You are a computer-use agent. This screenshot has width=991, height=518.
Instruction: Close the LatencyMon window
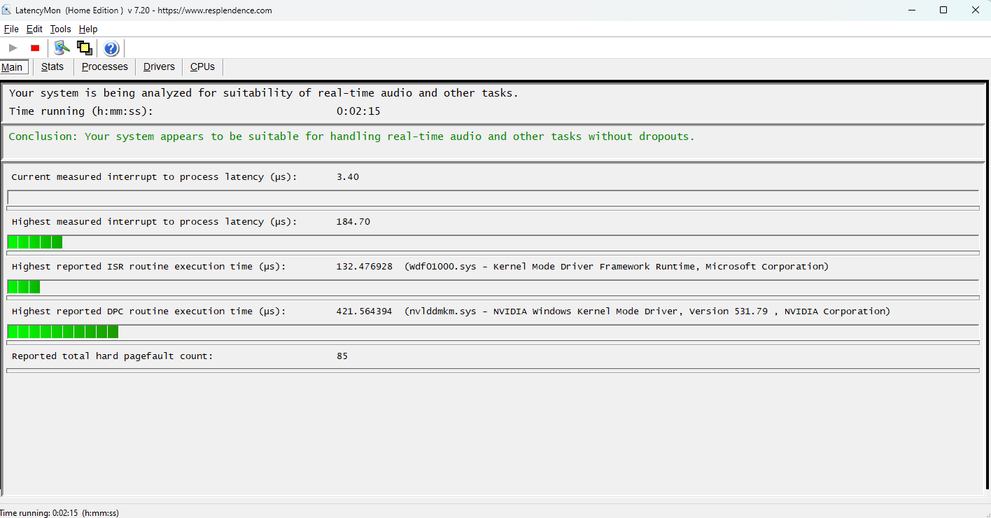click(x=976, y=10)
